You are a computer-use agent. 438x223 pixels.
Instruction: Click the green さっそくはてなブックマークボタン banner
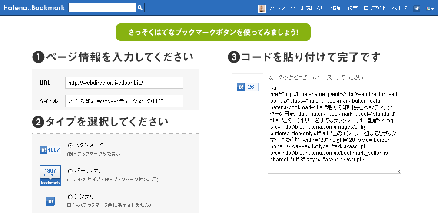213,32
